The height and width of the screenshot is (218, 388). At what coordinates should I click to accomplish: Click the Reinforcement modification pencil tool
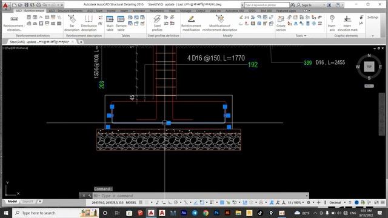(x=191, y=24)
